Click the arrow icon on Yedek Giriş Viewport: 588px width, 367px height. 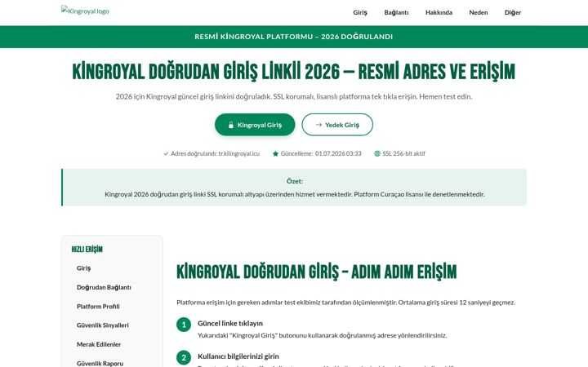[x=318, y=125]
